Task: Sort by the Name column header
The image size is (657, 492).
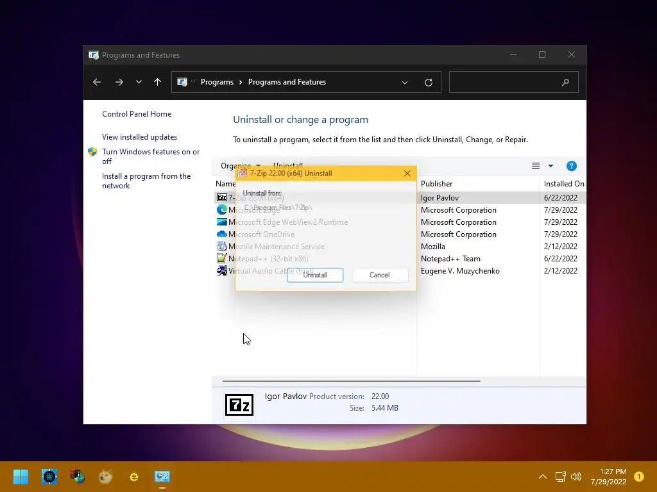Action: tap(225, 184)
